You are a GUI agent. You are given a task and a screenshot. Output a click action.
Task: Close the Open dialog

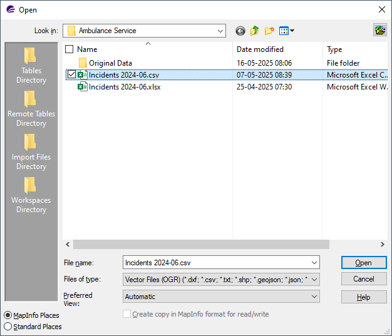[x=382, y=10]
